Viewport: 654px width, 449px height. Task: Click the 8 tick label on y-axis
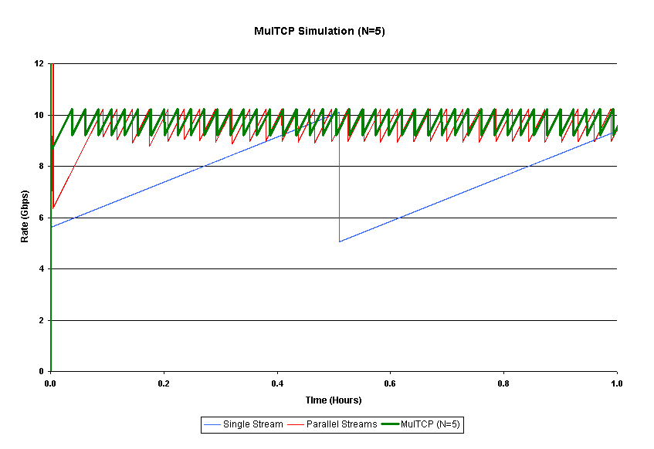pyautogui.click(x=41, y=166)
